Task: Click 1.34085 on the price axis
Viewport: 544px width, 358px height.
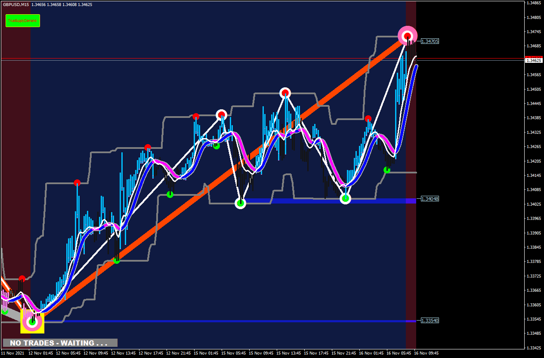Action: click(x=534, y=190)
